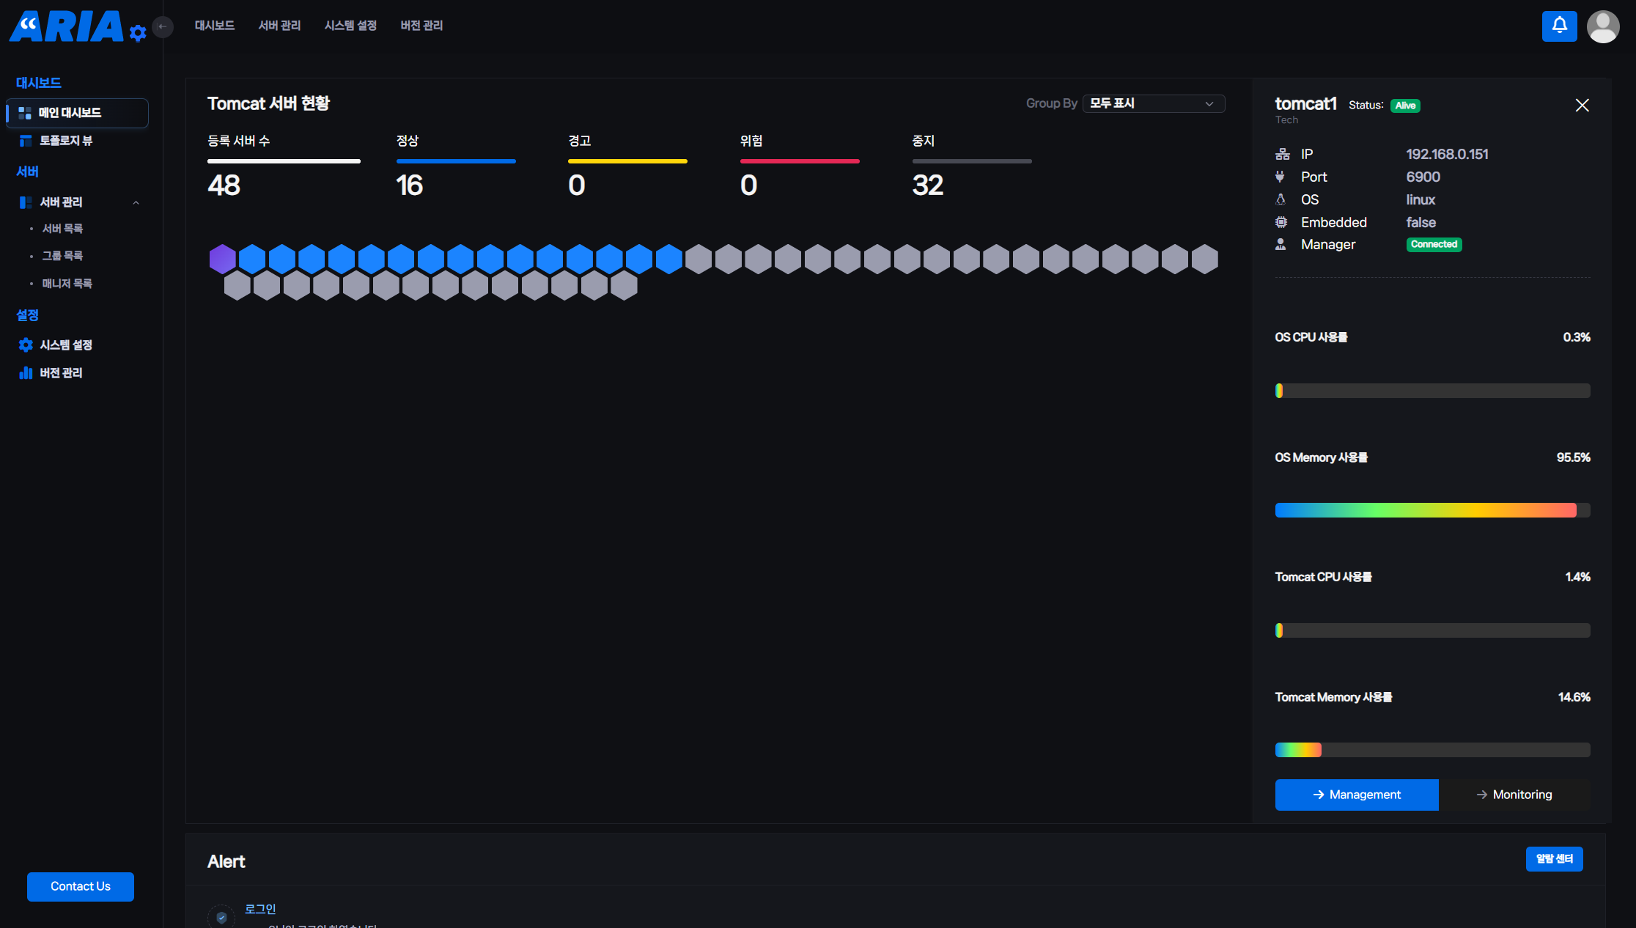Open the user avatar profile menu
Image resolution: width=1636 pixels, height=928 pixels.
tap(1602, 27)
